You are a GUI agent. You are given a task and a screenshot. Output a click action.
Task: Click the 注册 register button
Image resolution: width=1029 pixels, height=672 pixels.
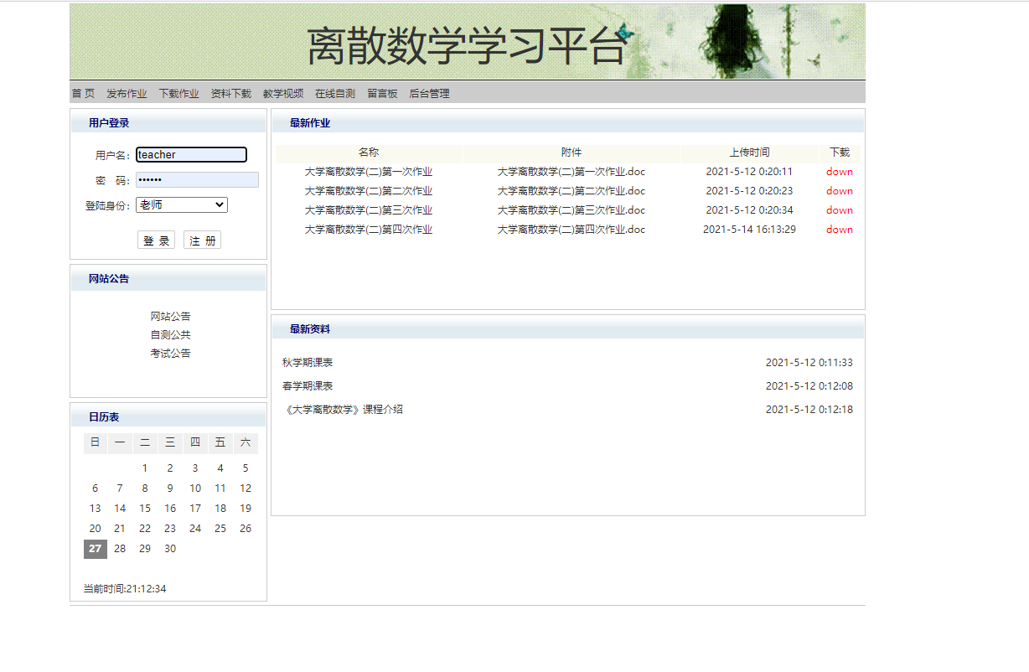point(201,239)
